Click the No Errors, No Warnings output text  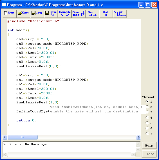point(25,144)
